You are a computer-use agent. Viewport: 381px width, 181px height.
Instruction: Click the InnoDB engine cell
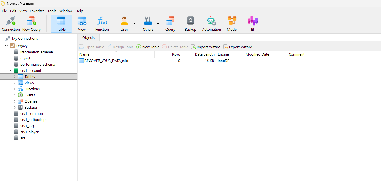[x=224, y=61]
